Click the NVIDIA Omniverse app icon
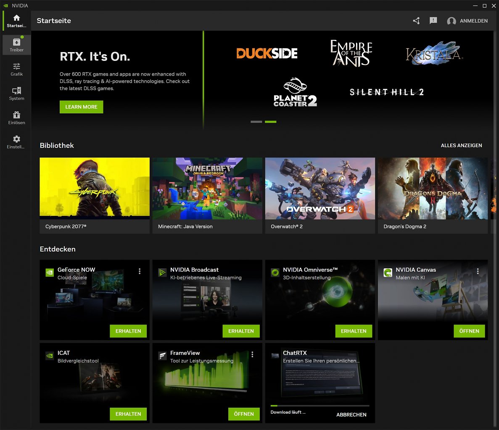Screen dimensions: 499x430 [x=275, y=273]
